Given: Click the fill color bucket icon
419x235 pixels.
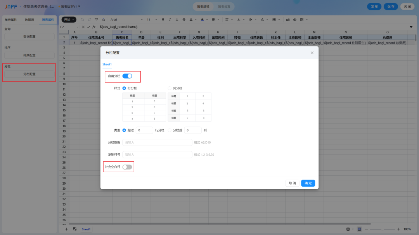Looking at the screenshot, I should [202, 20].
